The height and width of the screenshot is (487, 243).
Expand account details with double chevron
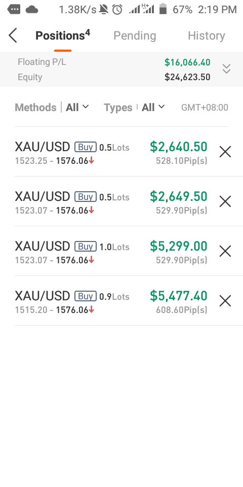click(x=227, y=69)
